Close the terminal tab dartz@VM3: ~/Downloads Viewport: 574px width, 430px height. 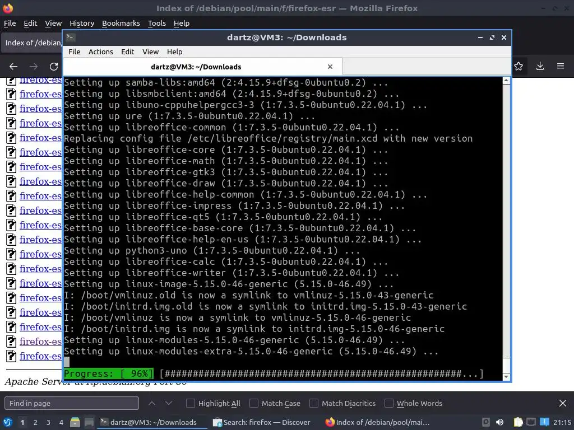click(x=330, y=67)
